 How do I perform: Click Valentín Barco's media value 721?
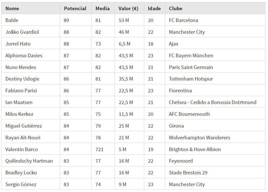pos(100,149)
